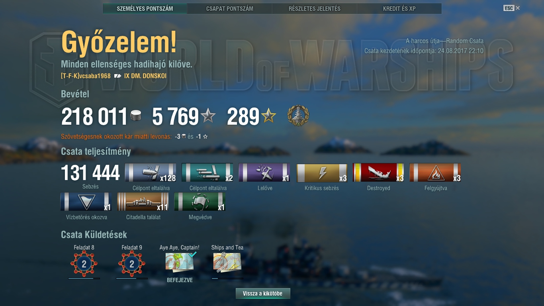The width and height of the screenshot is (544, 306).
Task: Click the Vízbetörés okozva ribbon icon
Action: 86,202
